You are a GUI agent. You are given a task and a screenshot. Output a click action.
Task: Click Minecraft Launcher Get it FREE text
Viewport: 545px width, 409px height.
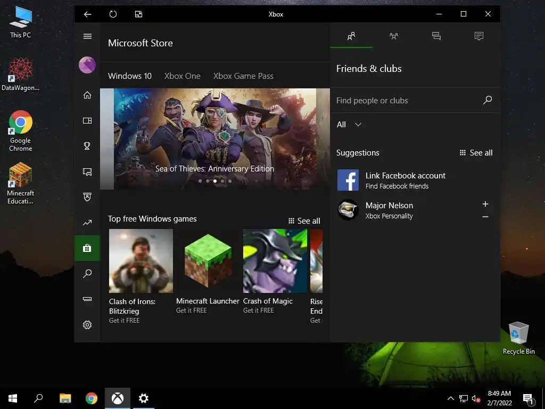(x=191, y=310)
